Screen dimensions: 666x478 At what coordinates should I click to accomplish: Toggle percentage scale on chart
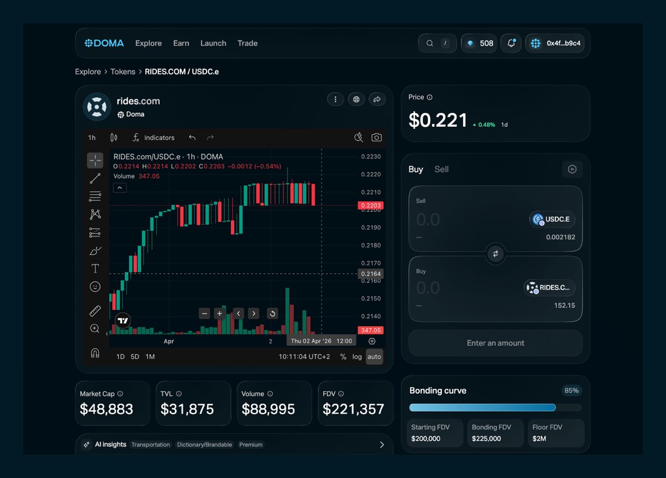[x=343, y=357]
